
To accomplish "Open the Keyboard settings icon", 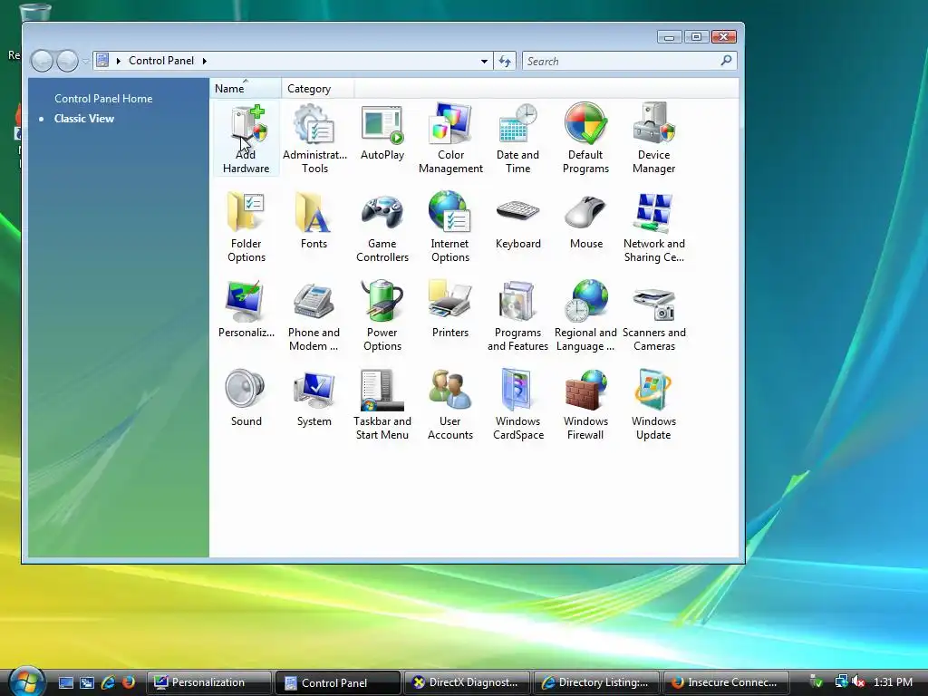I will coord(517,221).
